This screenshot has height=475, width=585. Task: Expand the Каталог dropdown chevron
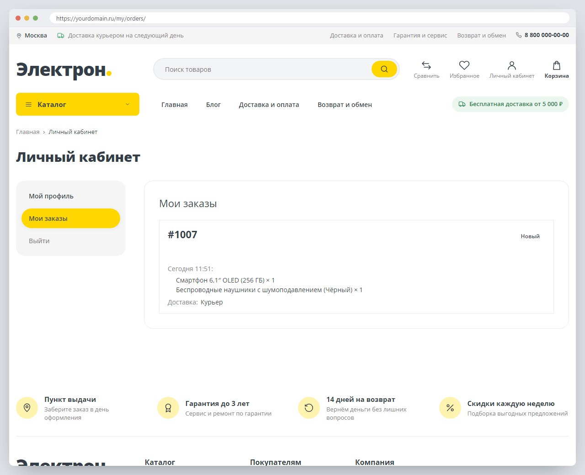(x=128, y=104)
